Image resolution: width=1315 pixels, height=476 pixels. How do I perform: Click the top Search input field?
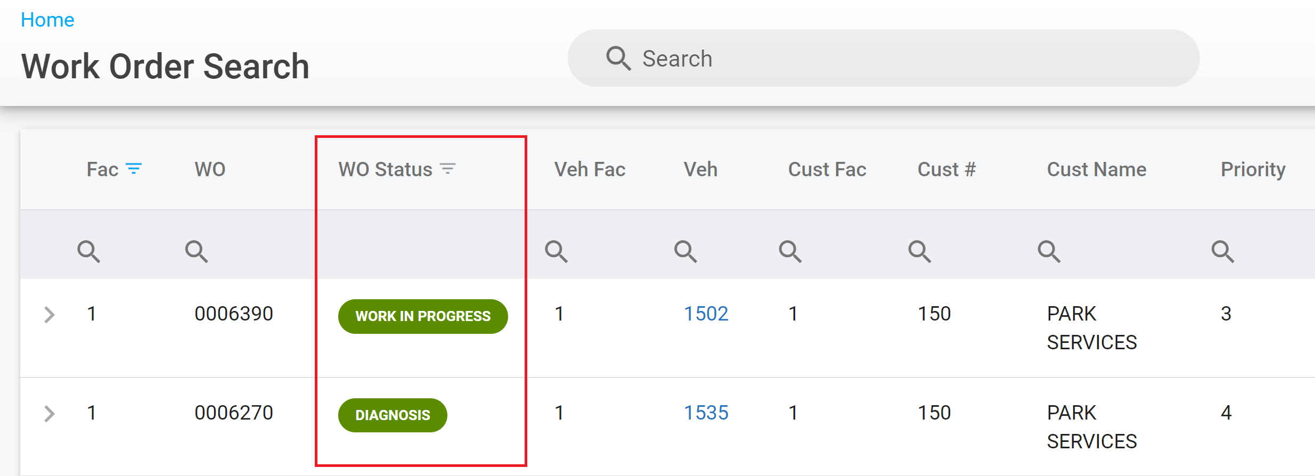coord(883,59)
